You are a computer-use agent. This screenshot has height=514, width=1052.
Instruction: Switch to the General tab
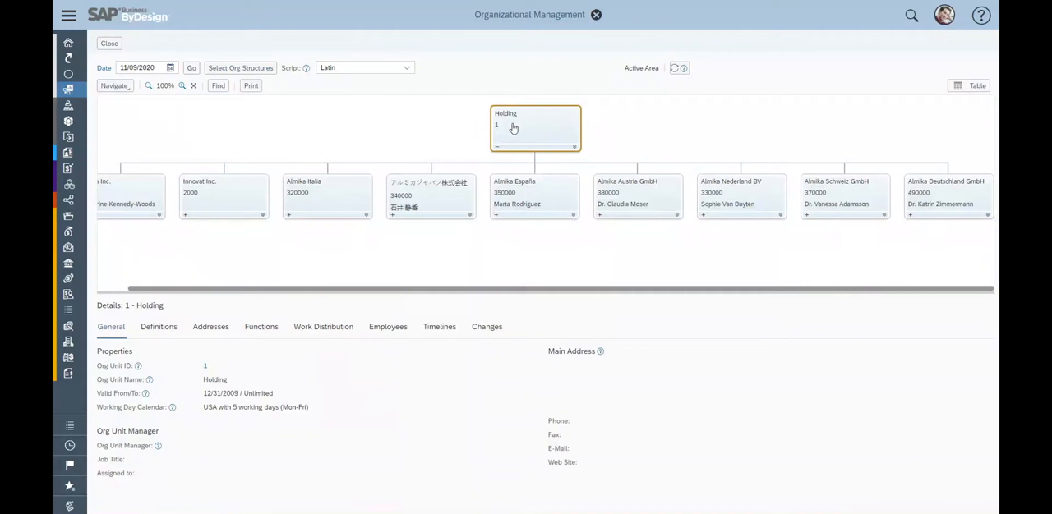111,327
